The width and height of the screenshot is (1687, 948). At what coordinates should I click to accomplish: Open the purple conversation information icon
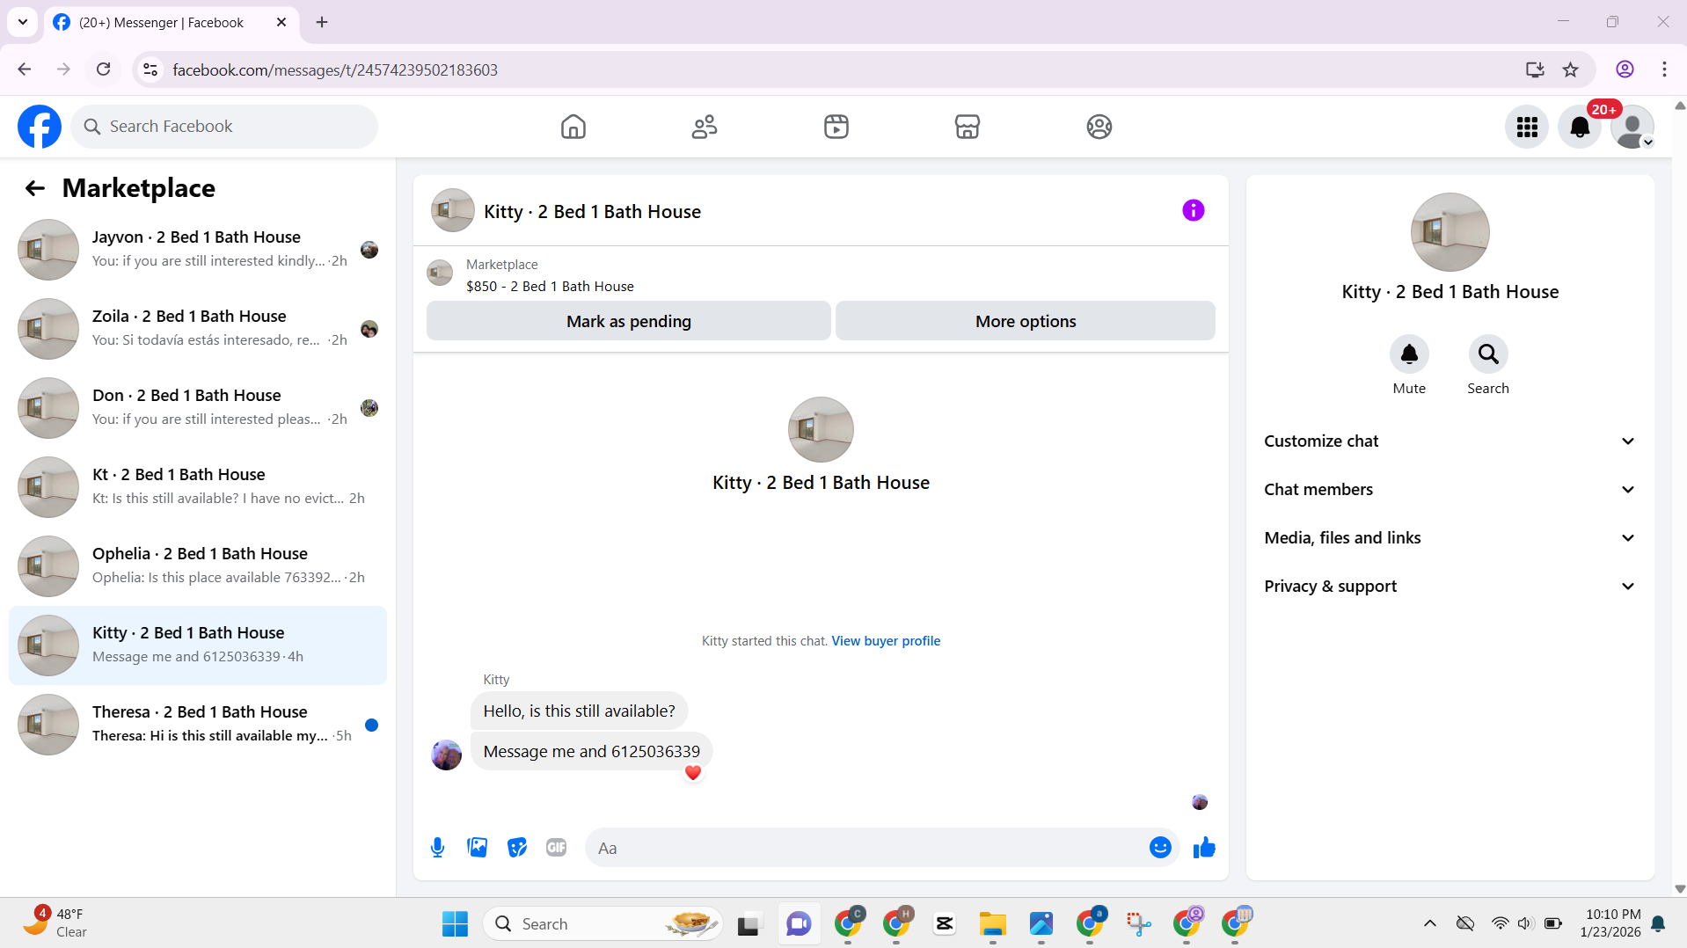pos(1194,210)
